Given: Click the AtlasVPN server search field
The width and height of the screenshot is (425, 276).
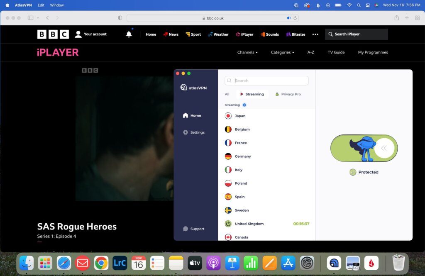Looking at the screenshot, I should click(266, 81).
